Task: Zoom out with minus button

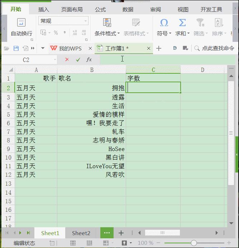Action: [158, 243]
